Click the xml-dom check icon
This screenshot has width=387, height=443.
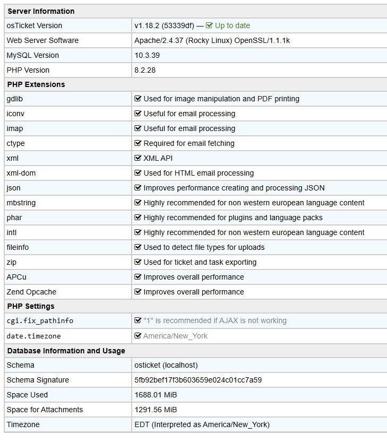138,173
